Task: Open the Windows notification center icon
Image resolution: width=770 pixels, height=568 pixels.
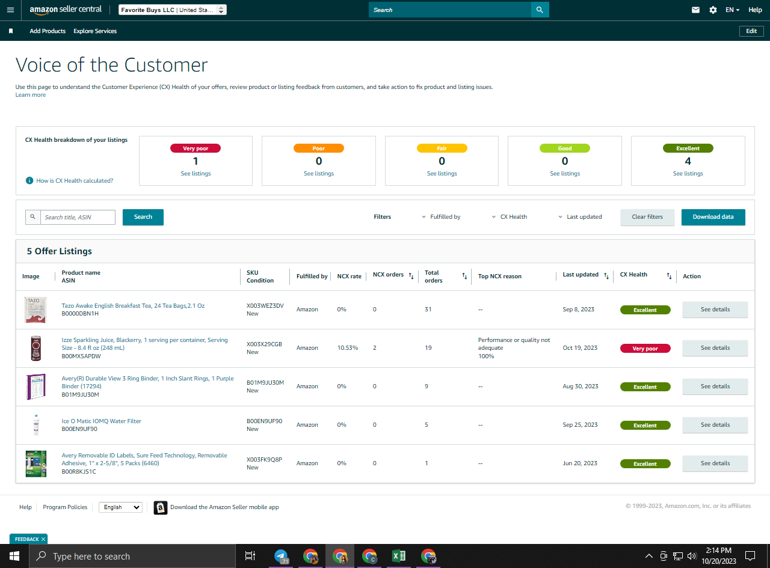Action: tap(750, 556)
